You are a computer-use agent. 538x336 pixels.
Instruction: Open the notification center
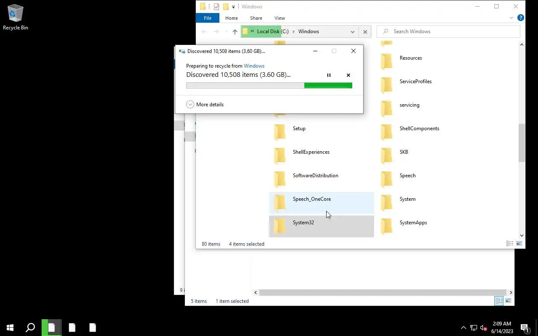point(525,328)
